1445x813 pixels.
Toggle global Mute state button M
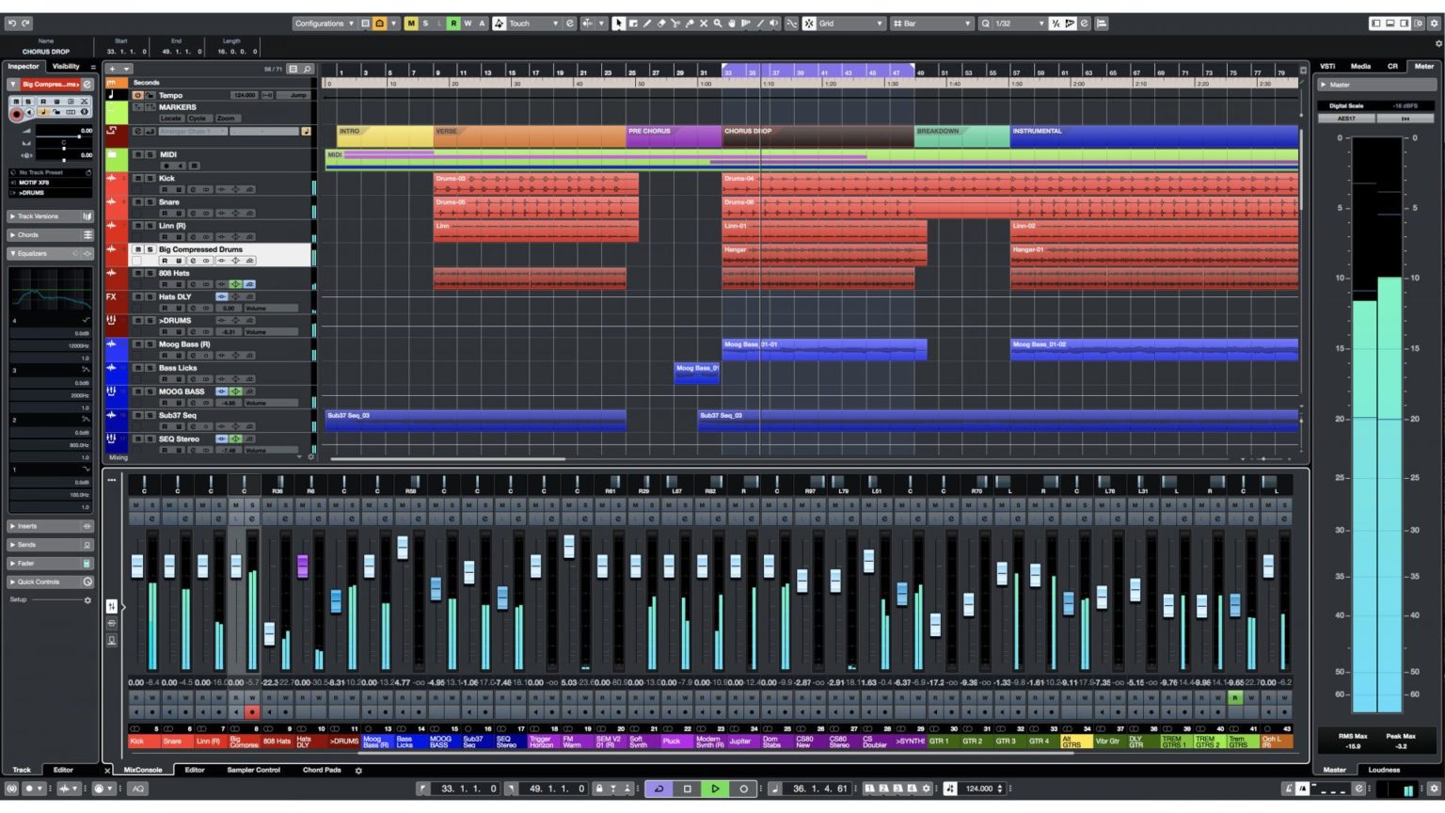click(410, 24)
